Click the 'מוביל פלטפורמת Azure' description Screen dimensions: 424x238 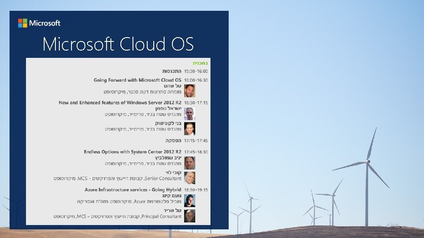click(129, 202)
